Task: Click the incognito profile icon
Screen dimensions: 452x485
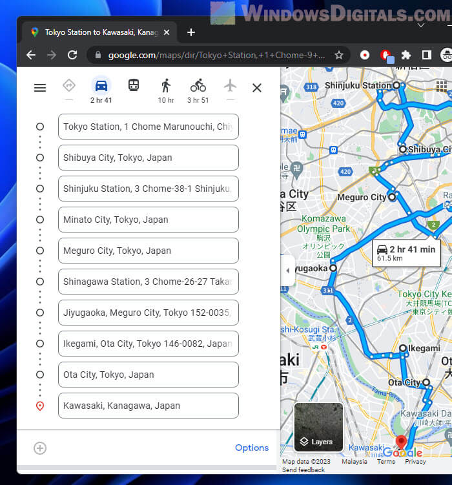Action: pos(446,55)
